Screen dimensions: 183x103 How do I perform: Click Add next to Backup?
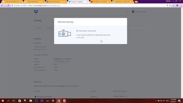pyautogui.click(x=55, y=64)
